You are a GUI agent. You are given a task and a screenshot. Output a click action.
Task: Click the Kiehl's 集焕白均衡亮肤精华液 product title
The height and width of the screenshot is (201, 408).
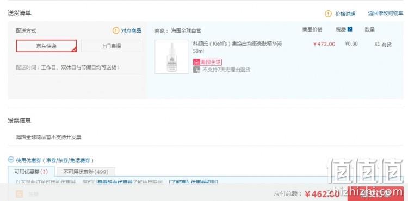[x=237, y=47]
